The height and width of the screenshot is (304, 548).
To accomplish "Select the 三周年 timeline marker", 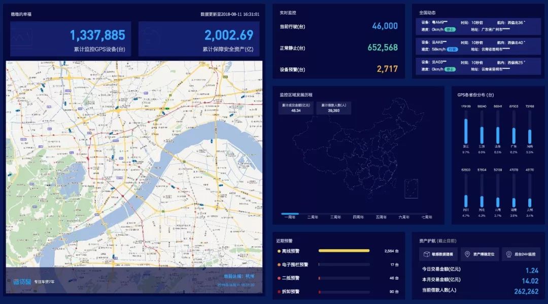I will coord(335,217).
